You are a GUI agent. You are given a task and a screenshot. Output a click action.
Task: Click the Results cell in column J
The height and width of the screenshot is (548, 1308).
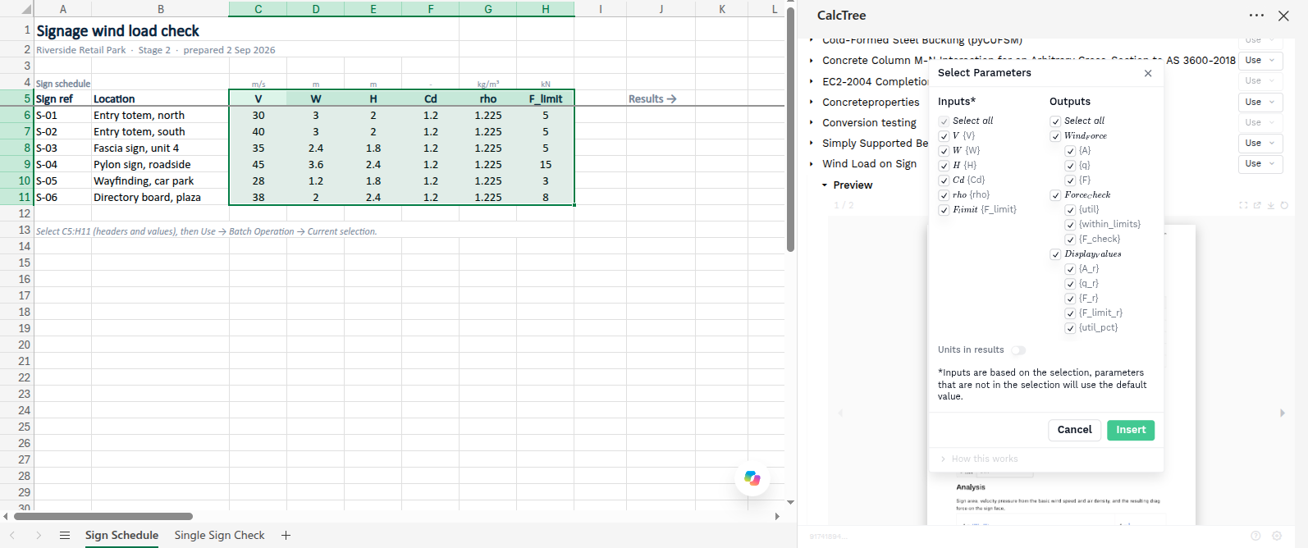661,98
